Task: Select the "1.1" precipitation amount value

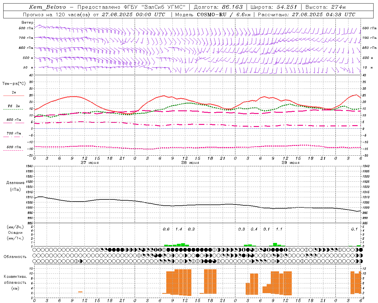Action: tap(279, 229)
